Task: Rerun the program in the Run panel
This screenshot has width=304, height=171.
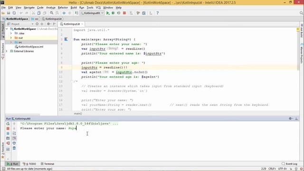Action: (8, 123)
